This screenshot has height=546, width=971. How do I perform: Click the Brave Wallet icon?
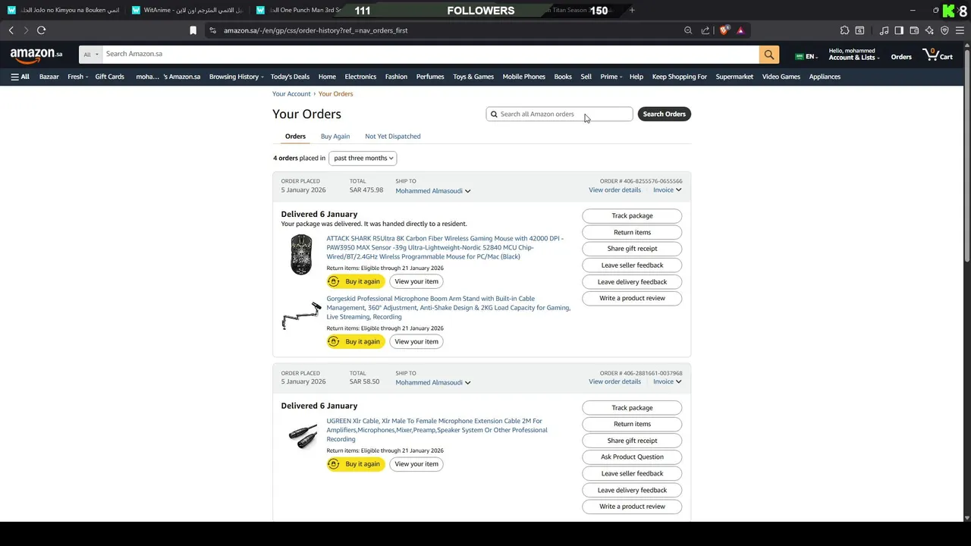(914, 30)
